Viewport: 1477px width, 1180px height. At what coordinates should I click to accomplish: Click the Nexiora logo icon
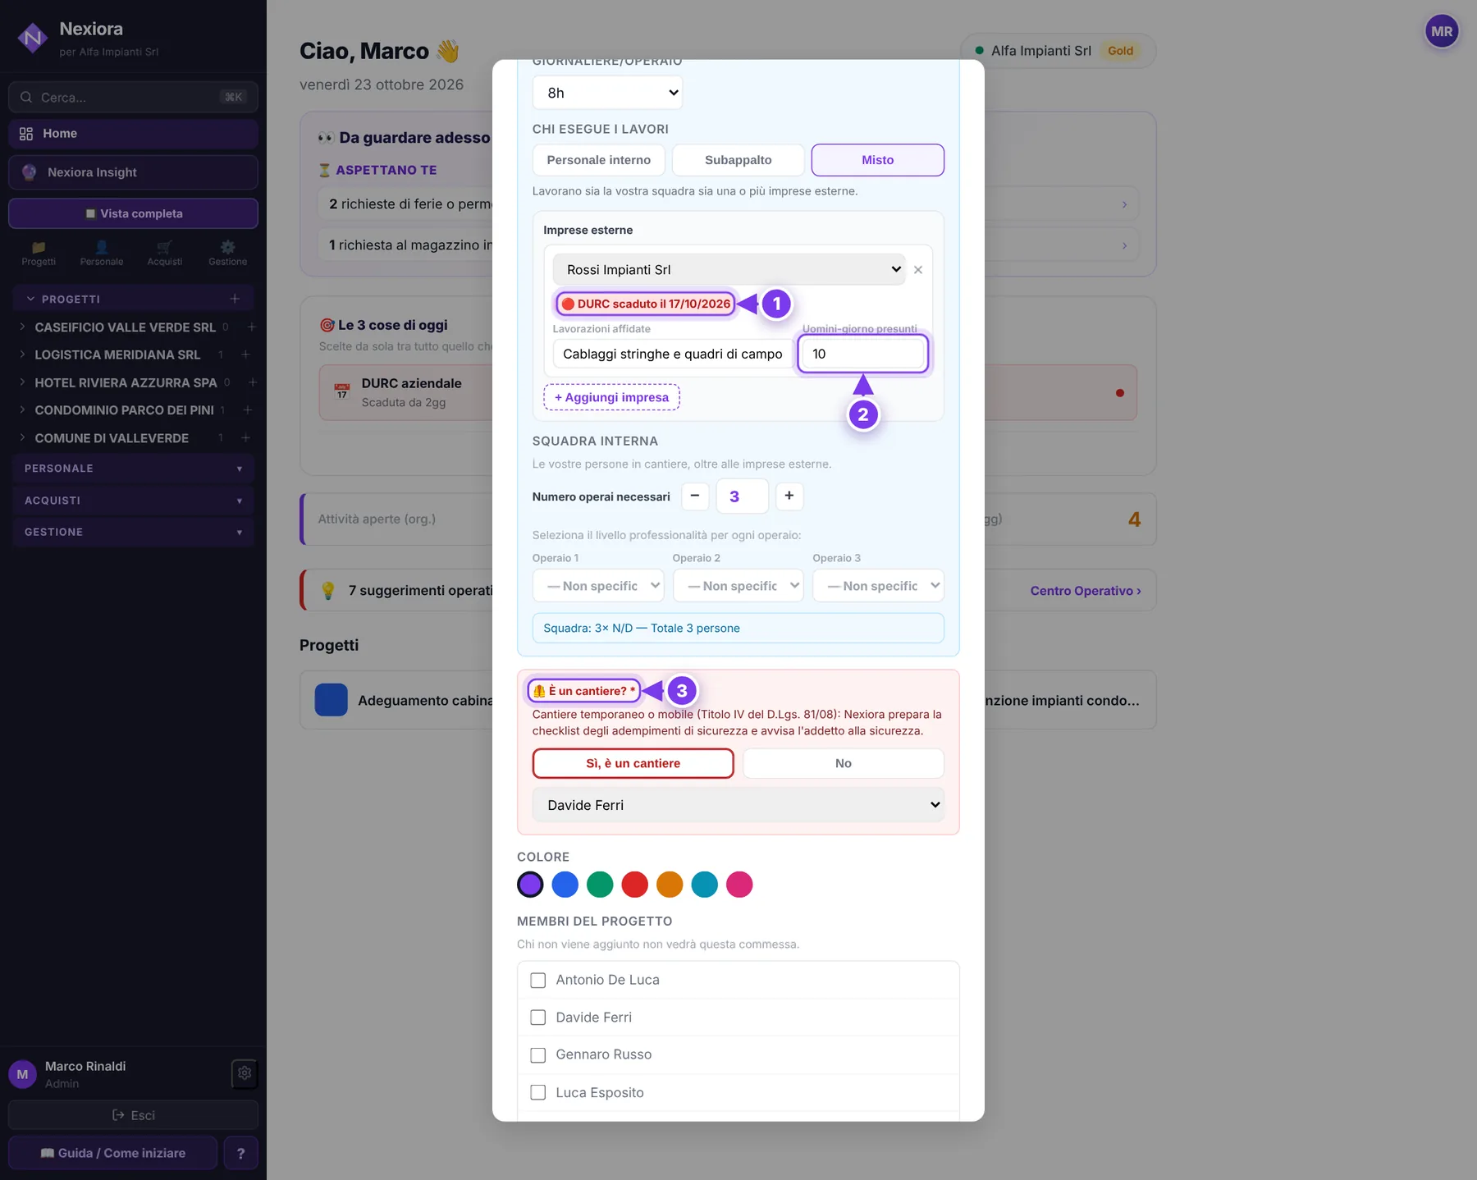[x=33, y=37]
